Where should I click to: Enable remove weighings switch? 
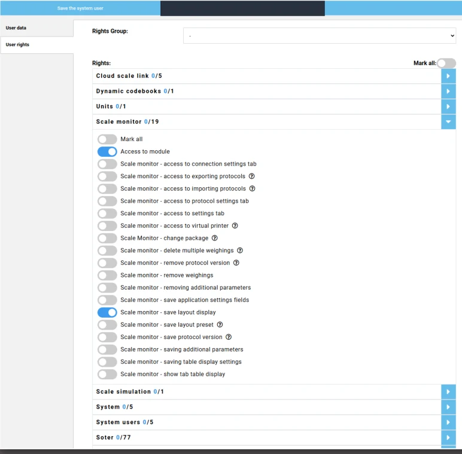tap(107, 275)
